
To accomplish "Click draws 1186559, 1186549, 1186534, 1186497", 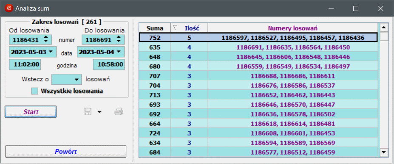I will coord(293,67).
